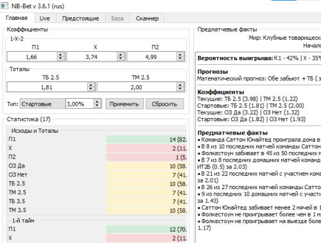Decrease the X draw odds with down arrow

121,59
